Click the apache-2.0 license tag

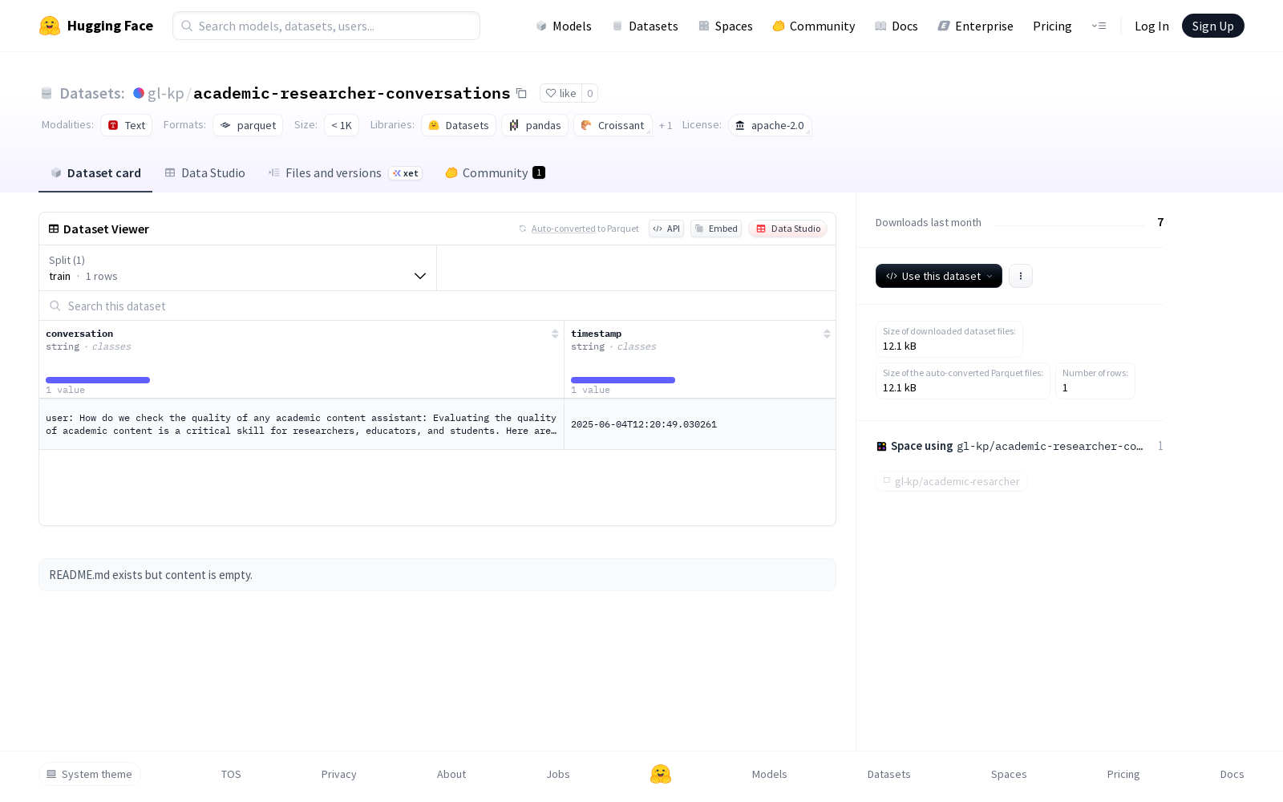(x=770, y=125)
